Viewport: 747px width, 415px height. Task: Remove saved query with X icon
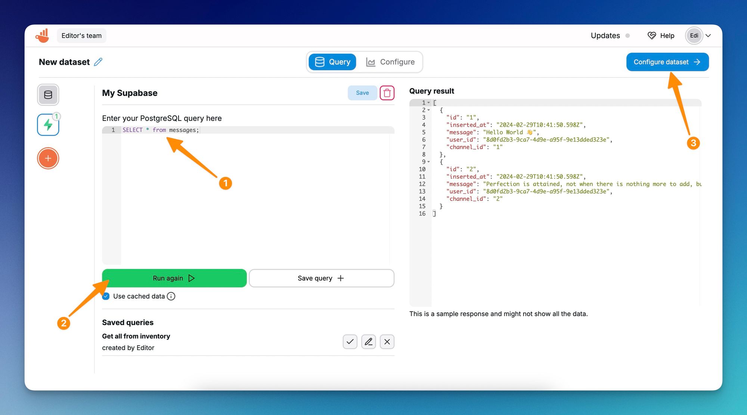pos(387,342)
